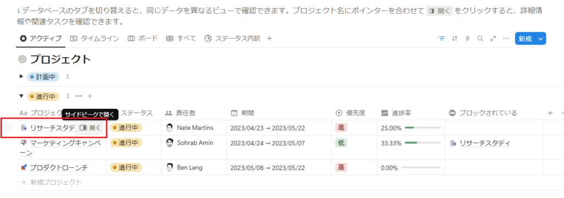Expand the 計画中 group triangle
The width and height of the screenshot is (564, 198).
(21, 76)
